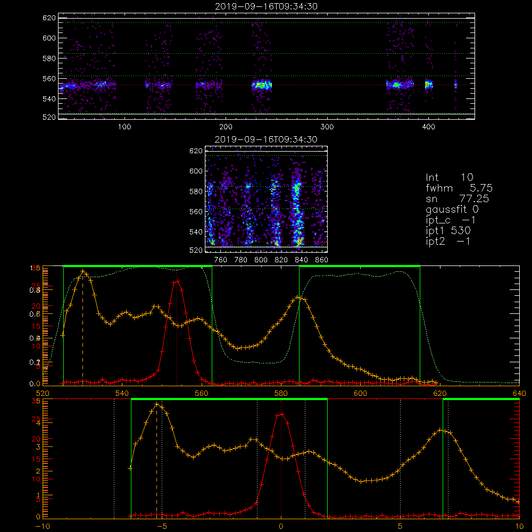
Task: Click y-axis label 600 on middle image
Action: tap(196, 171)
